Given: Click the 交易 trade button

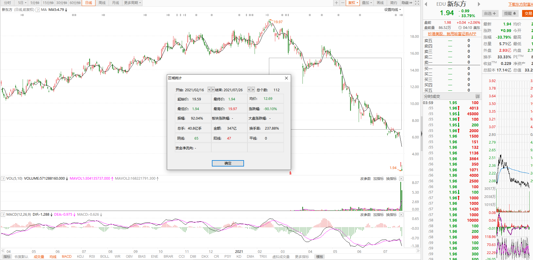Looking at the screenshot, I should pos(528,13).
